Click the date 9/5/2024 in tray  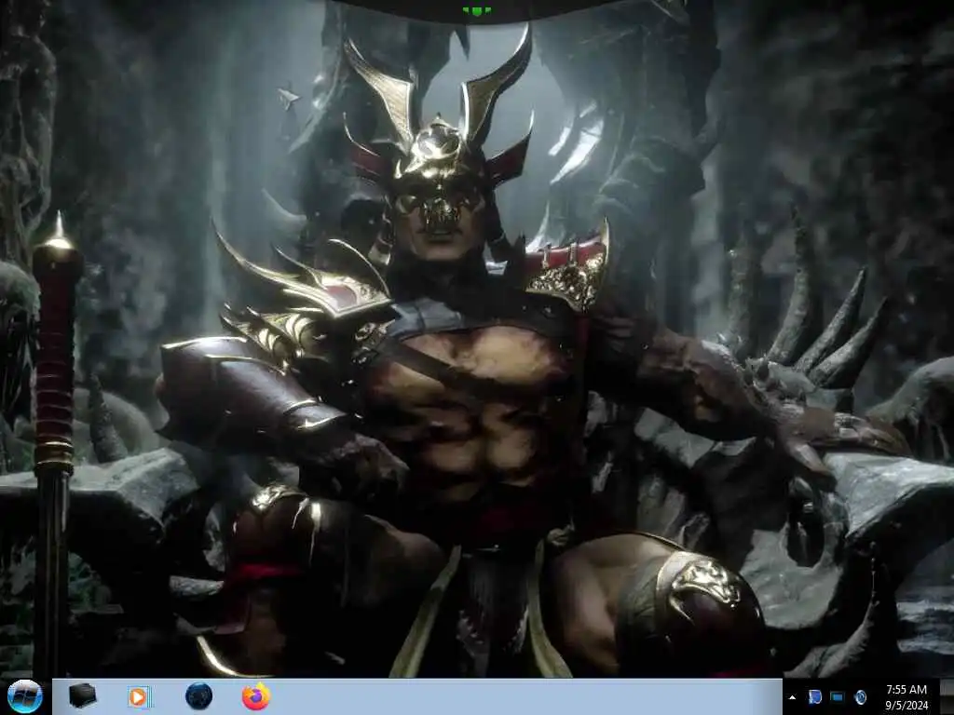[906, 706]
